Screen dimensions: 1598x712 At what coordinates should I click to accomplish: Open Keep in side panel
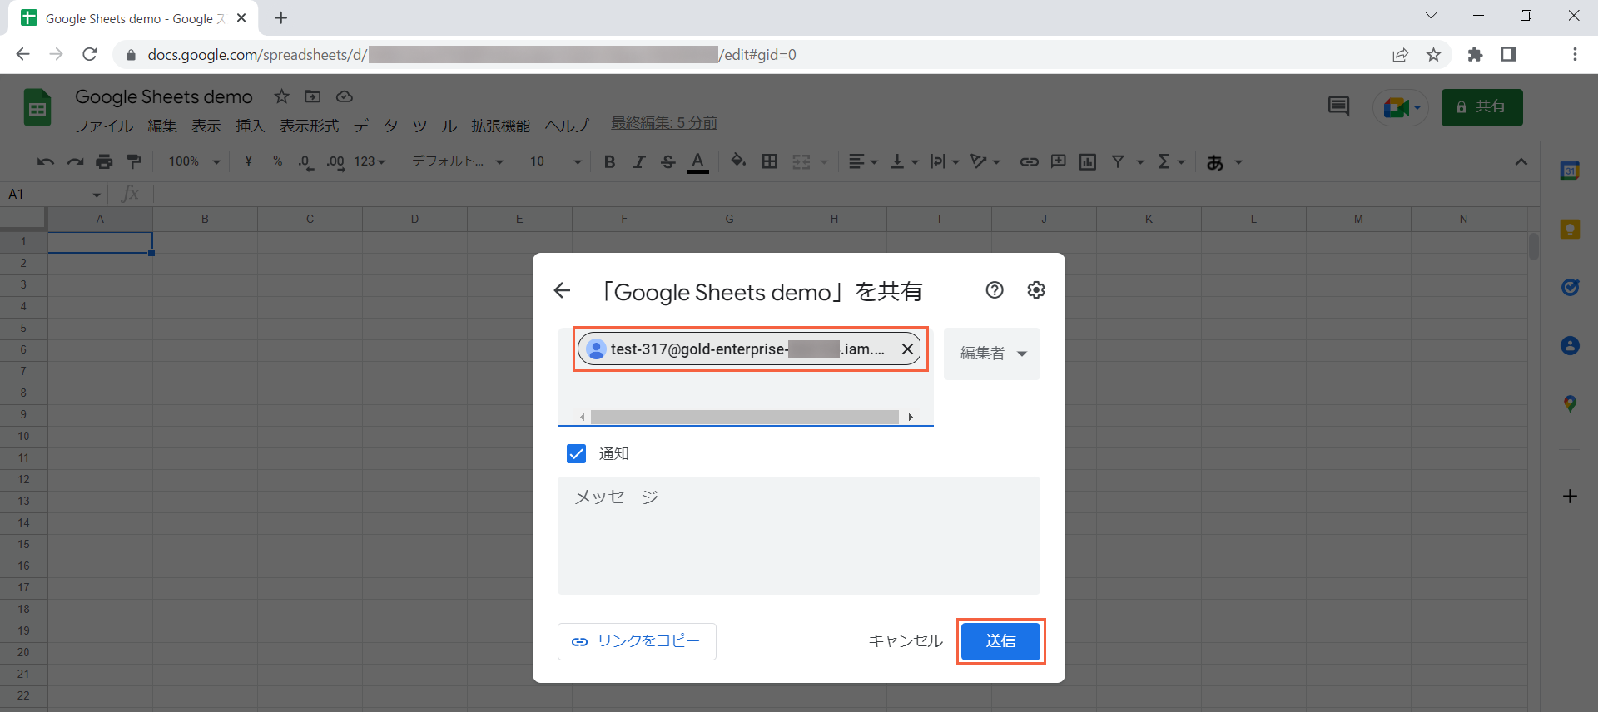coord(1570,229)
